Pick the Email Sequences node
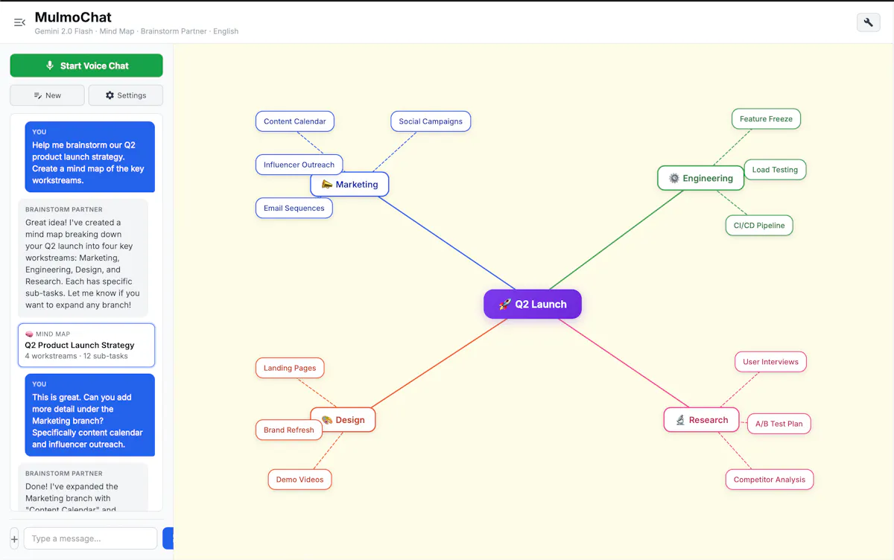Viewport: 894px width, 560px height. point(294,208)
